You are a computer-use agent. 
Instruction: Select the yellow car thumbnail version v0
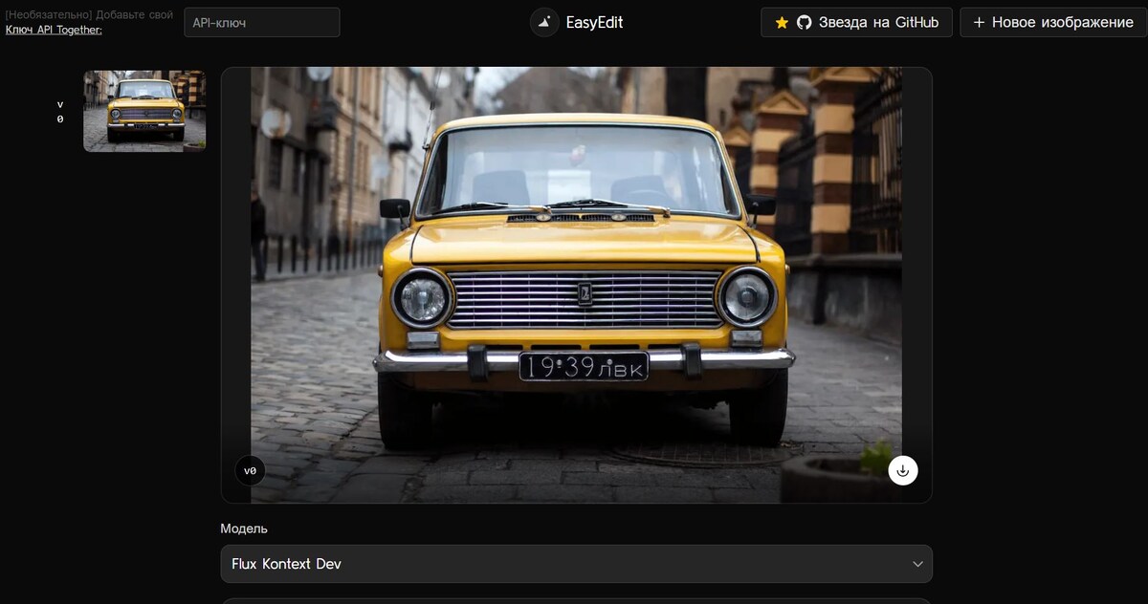[144, 111]
